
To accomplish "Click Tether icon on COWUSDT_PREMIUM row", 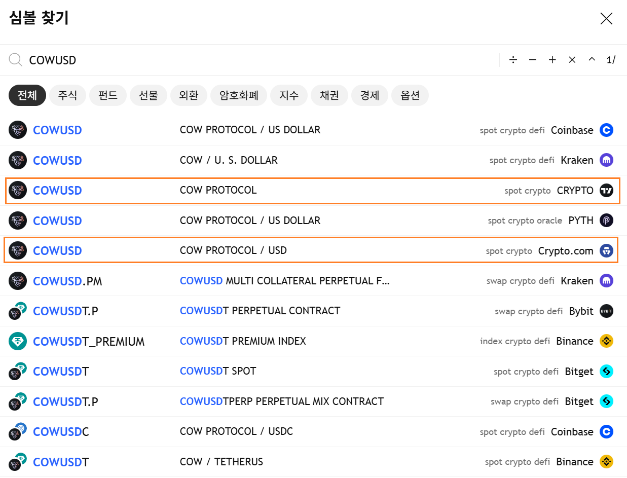I will point(18,341).
